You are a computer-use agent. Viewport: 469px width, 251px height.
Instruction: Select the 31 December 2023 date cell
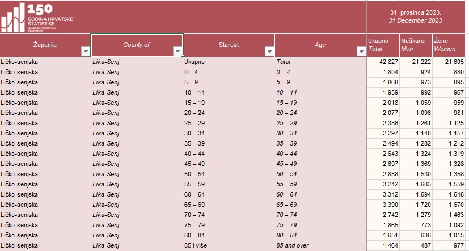[416, 17]
